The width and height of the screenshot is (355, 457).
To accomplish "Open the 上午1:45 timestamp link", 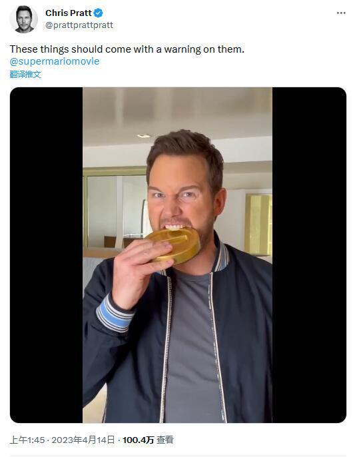I will pos(27,440).
